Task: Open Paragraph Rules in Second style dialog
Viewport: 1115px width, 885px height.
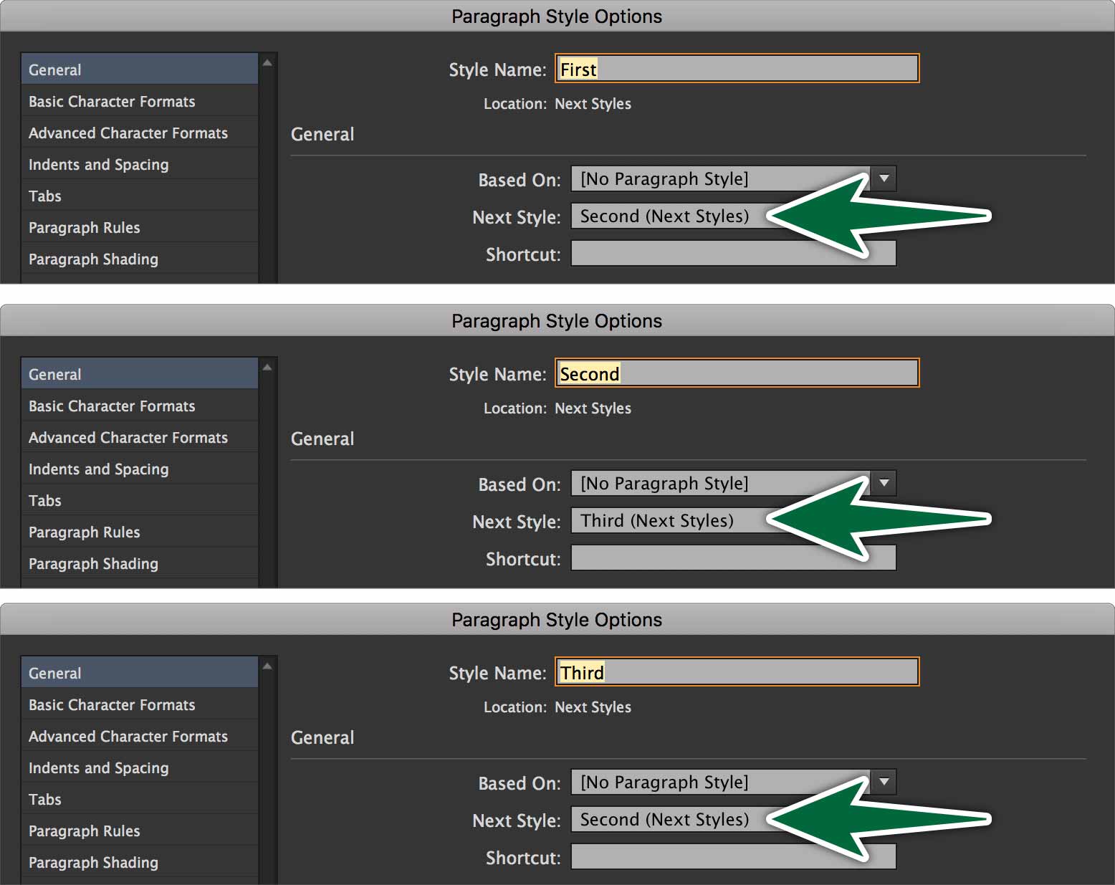Action: pos(140,532)
